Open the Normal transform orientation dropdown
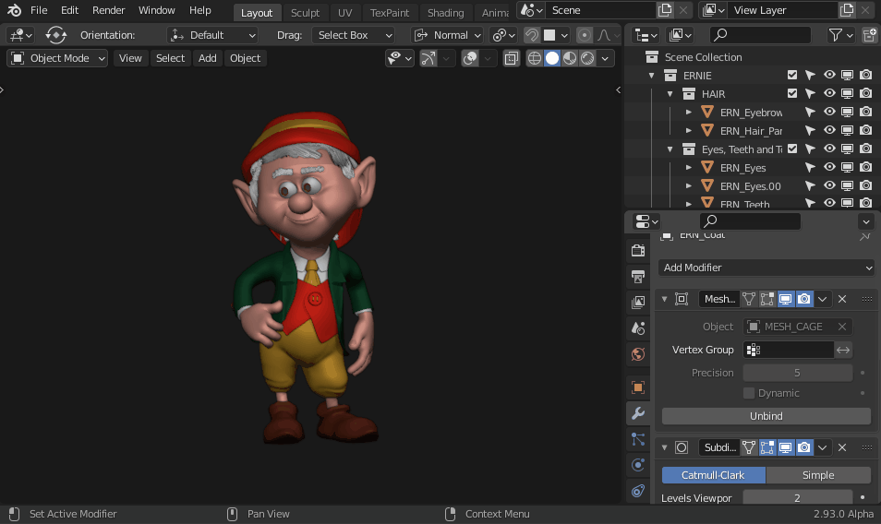 (x=447, y=35)
